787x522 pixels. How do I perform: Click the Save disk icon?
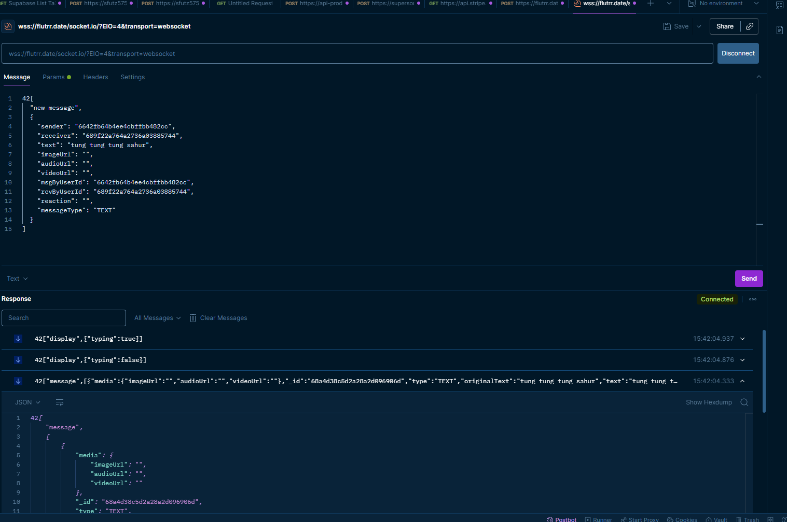667,26
